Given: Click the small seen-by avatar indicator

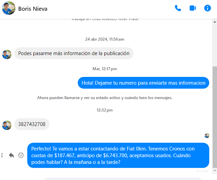Looking at the screenshot, I should click(207, 136).
